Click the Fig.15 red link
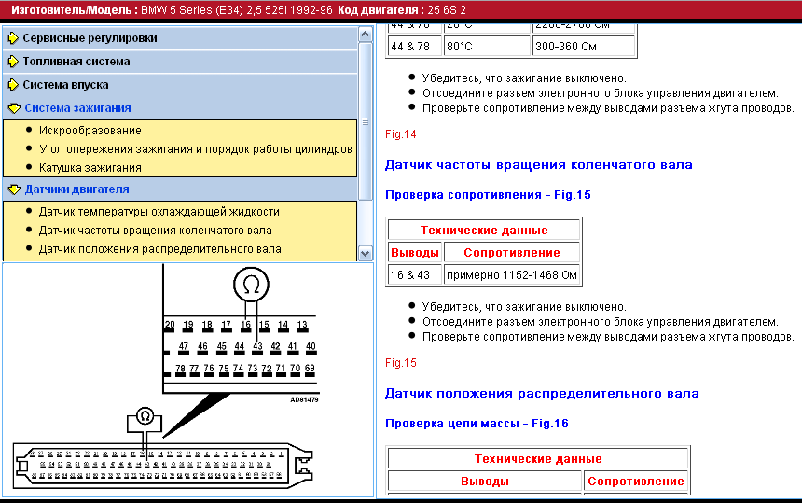Screen dimensions: 802x503 [400, 363]
